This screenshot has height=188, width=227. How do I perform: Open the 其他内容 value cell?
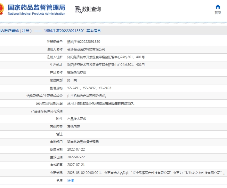pyautogui.click(x=73, y=127)
